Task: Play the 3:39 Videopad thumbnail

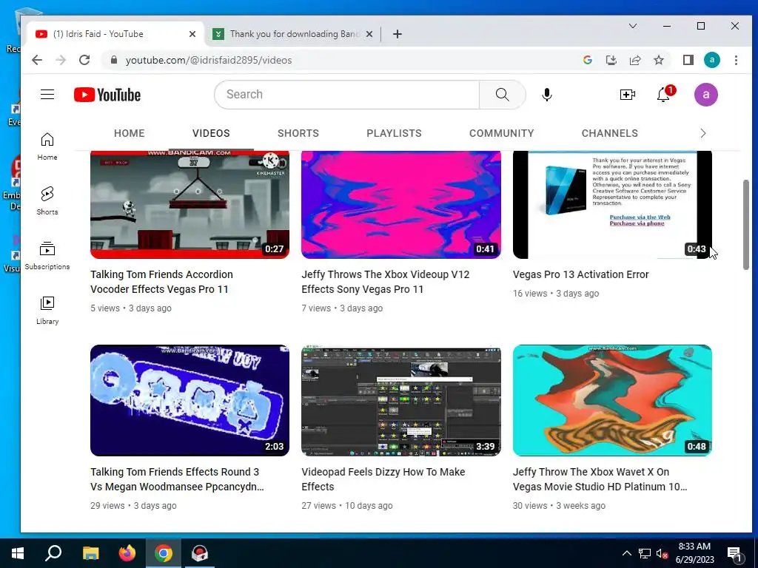Action: point(400,400)
